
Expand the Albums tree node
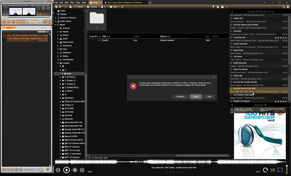click(58, 32)
